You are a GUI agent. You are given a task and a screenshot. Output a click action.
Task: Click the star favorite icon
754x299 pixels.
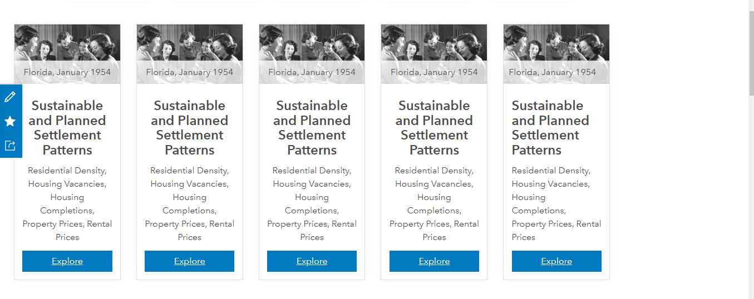click(10, 121)
